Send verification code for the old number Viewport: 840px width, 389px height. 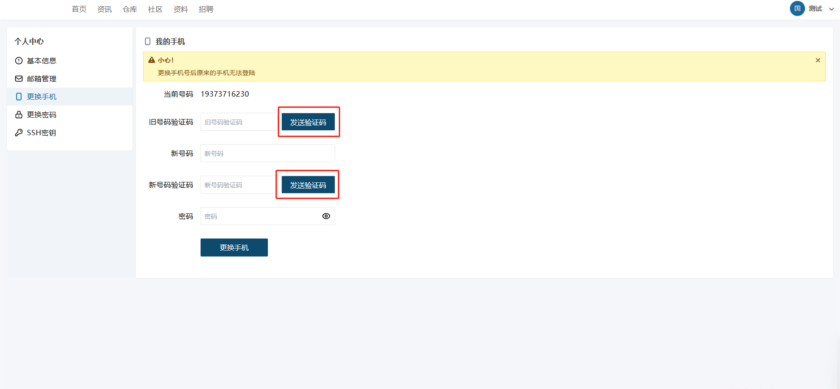[308, 122]
